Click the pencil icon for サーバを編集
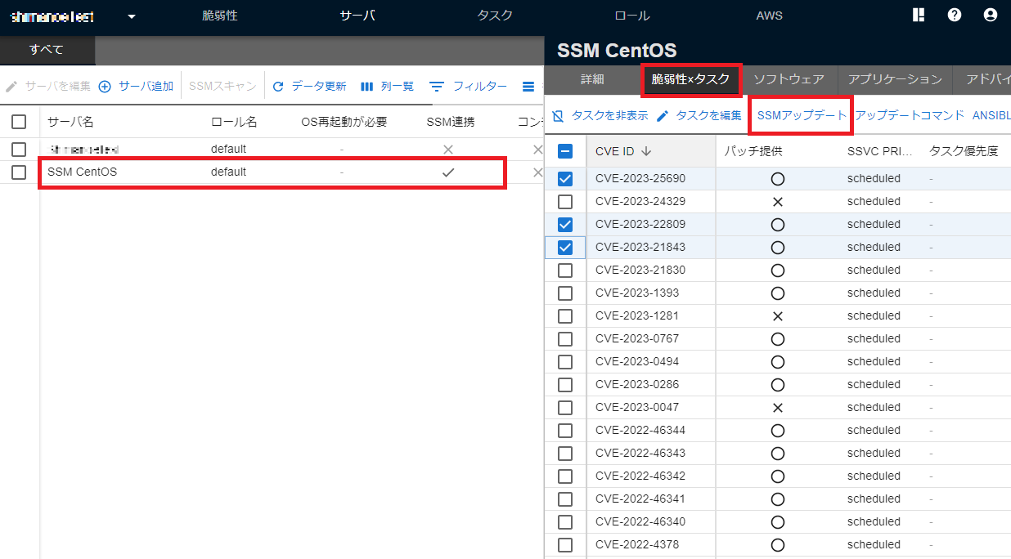1011x559 pixels. point(11,86)
